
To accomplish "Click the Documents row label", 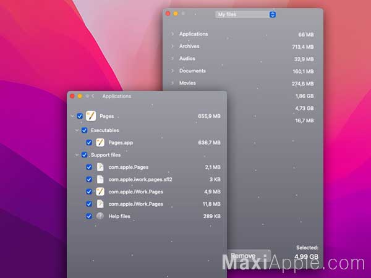I will [192, 70].
